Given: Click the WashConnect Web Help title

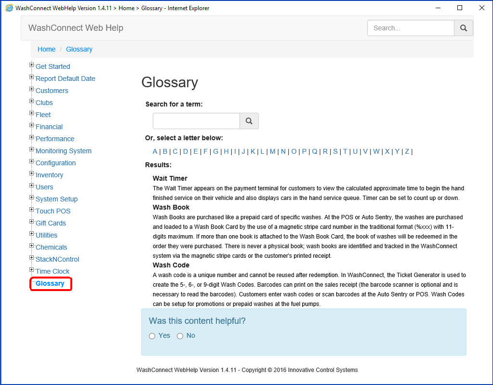Looking at the screenshot, I should (76, 28).
